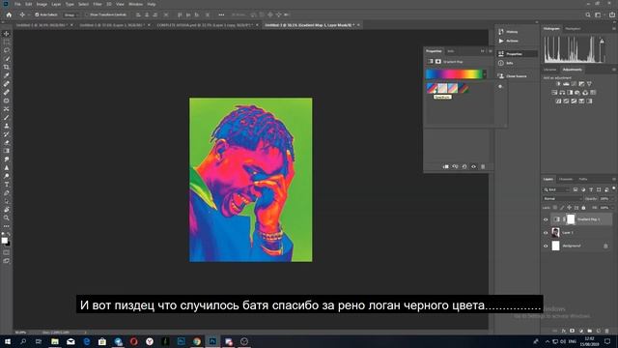Toggle lock all in Layers panel

[x=583, y=207]
